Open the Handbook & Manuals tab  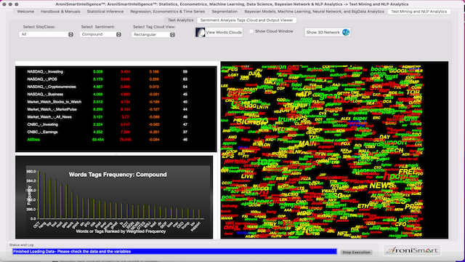60,12
